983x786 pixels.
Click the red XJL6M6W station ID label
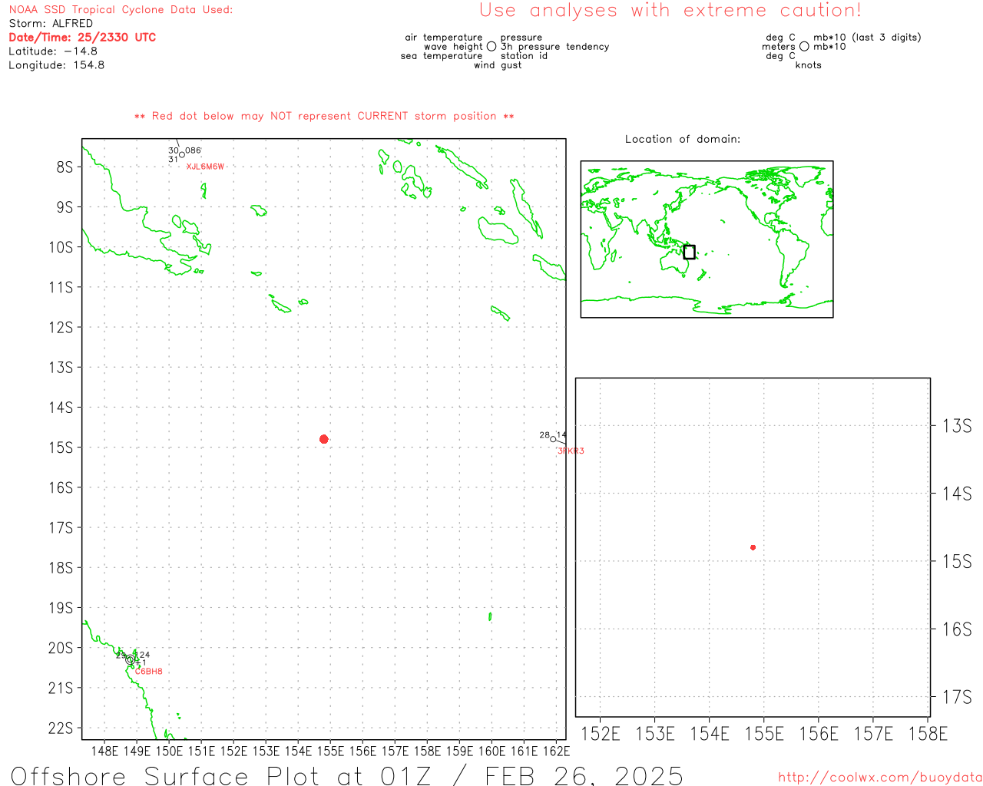coord(205,167)
